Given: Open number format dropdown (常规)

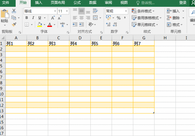Looking at the screenshot, I should click(126, 11).
